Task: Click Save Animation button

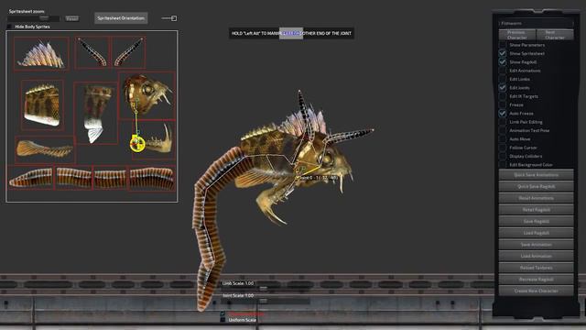Action: [x=537, y=245]
